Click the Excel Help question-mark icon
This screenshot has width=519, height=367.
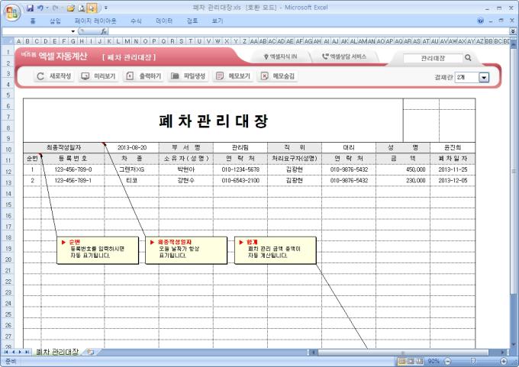point(480,21)
